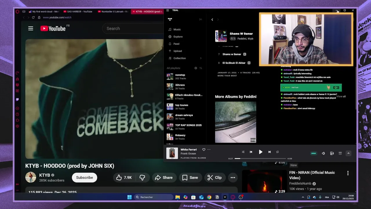
Task: Play track 8 El So3louk El Akbar
Action: (x=234, y=63)
